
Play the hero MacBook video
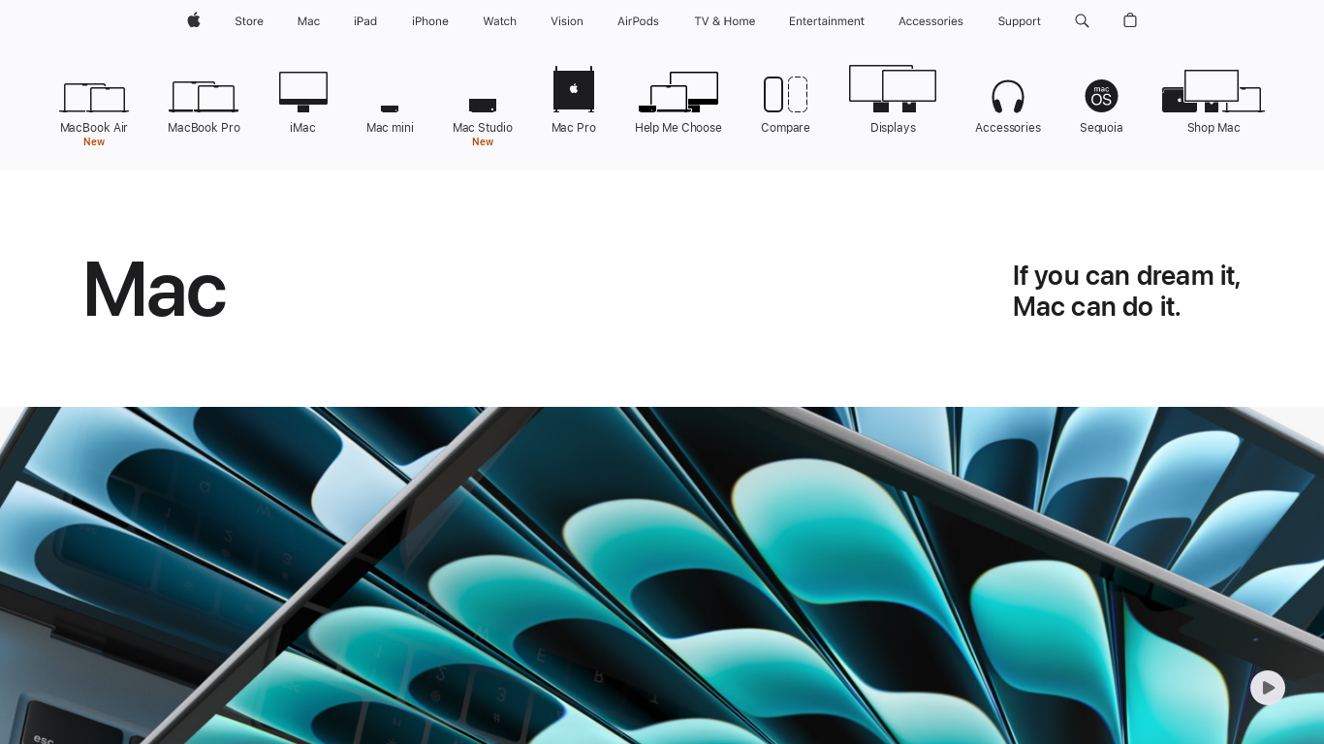(x=1268, y=688)
